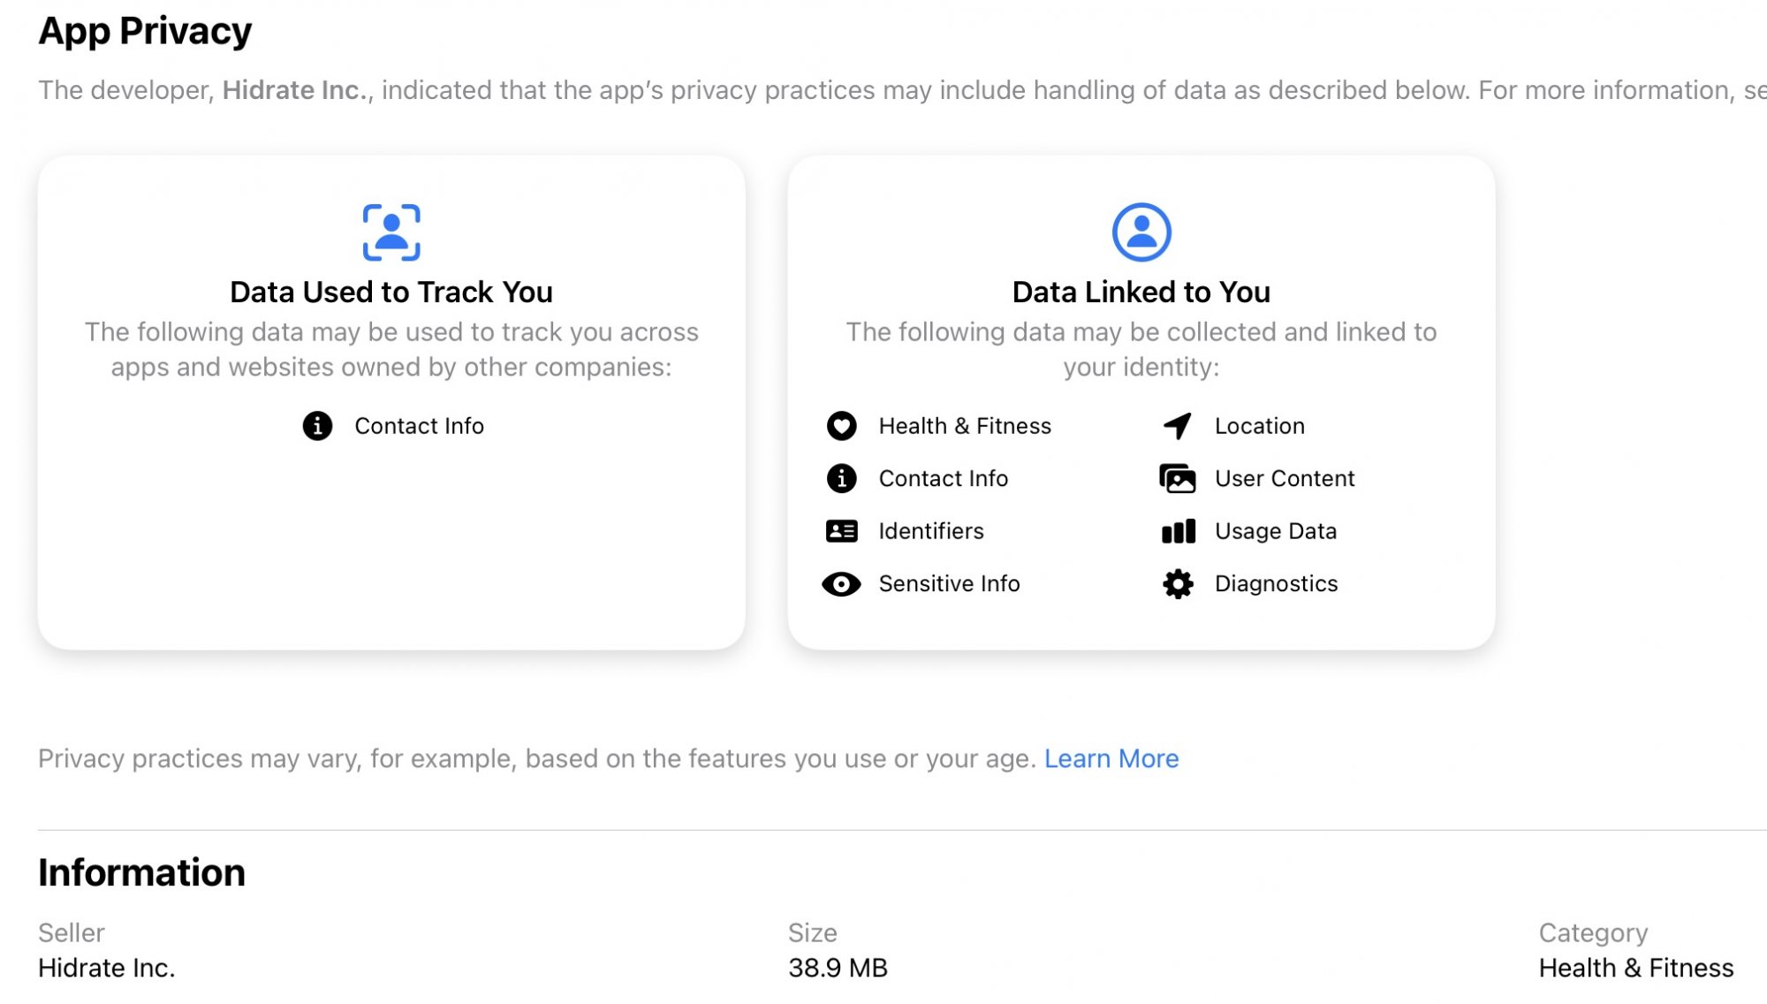1767x1004 pixels.
Task: Click the Data Linked to You heading
Action: (x=1141, y=292)
